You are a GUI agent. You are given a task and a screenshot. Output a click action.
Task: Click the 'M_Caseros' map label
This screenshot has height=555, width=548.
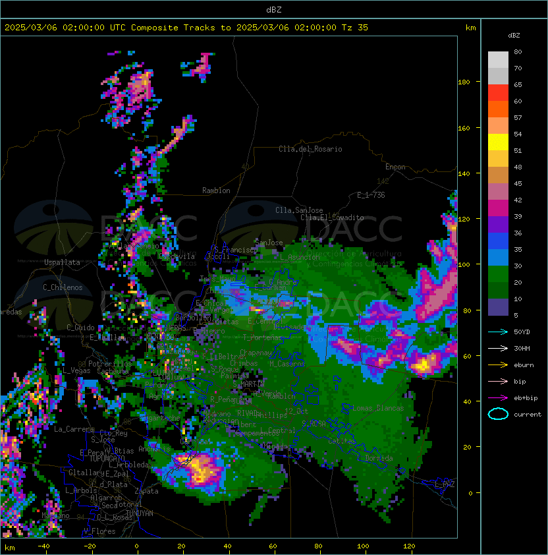coord(287,364)
